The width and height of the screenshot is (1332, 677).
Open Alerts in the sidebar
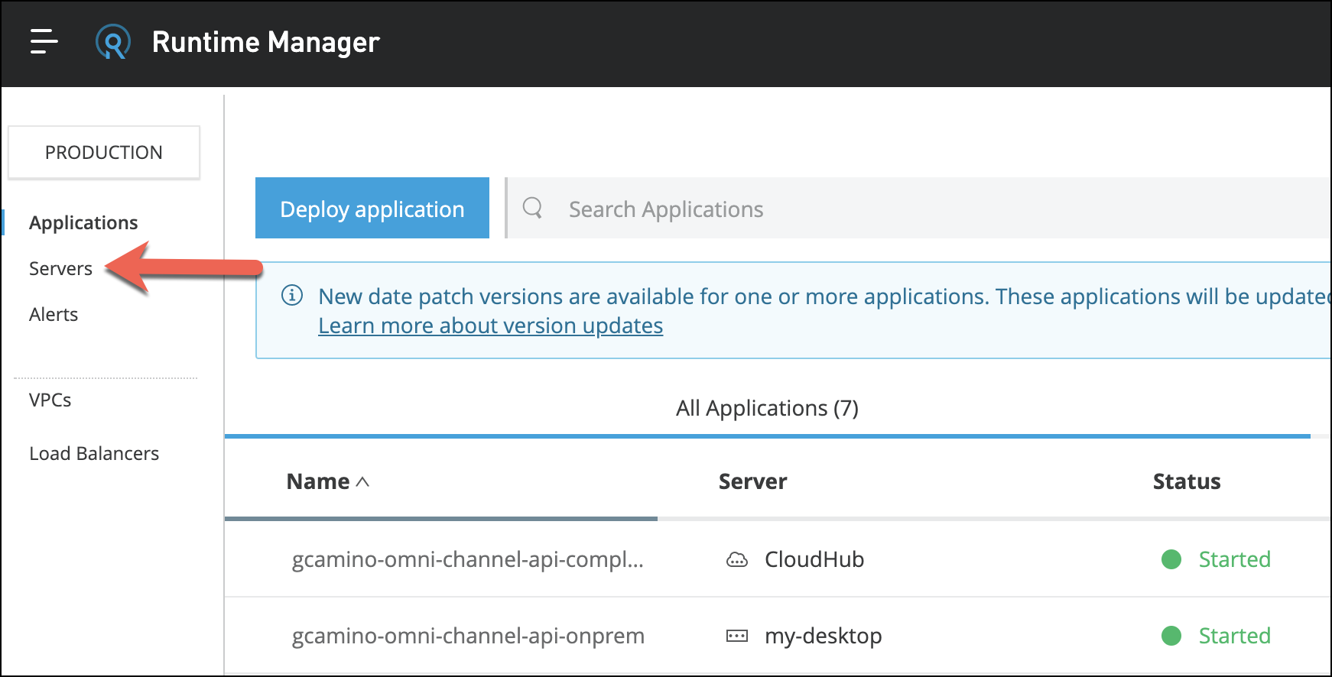(x=54, y=314)
